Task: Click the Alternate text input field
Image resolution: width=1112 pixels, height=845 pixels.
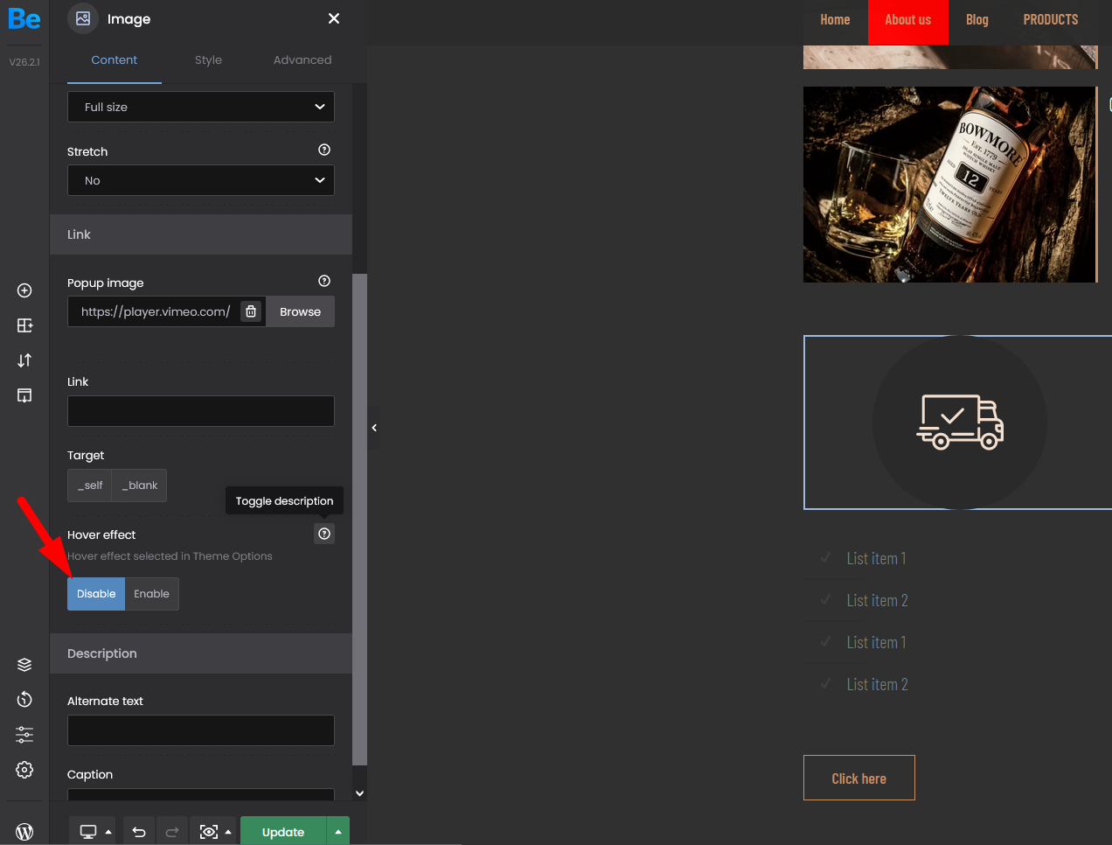Action: 201,730
